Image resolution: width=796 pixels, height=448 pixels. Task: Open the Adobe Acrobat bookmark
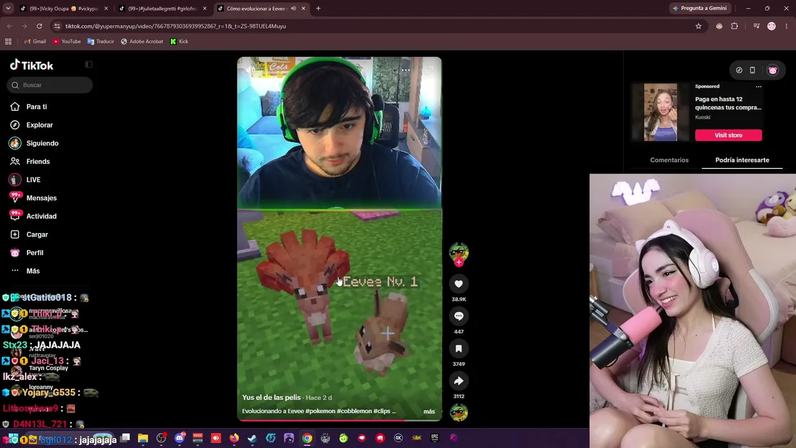[142, 42]
